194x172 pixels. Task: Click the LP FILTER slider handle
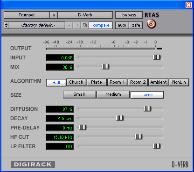coord(157,146)
